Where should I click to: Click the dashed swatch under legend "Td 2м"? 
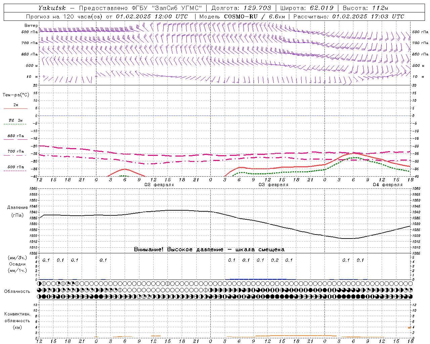(x=15, y=124)
